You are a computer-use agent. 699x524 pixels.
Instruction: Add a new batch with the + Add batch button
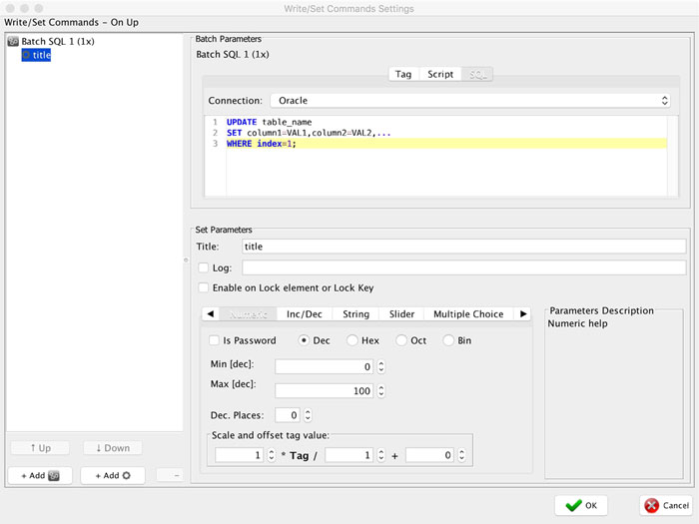point(40,475)
